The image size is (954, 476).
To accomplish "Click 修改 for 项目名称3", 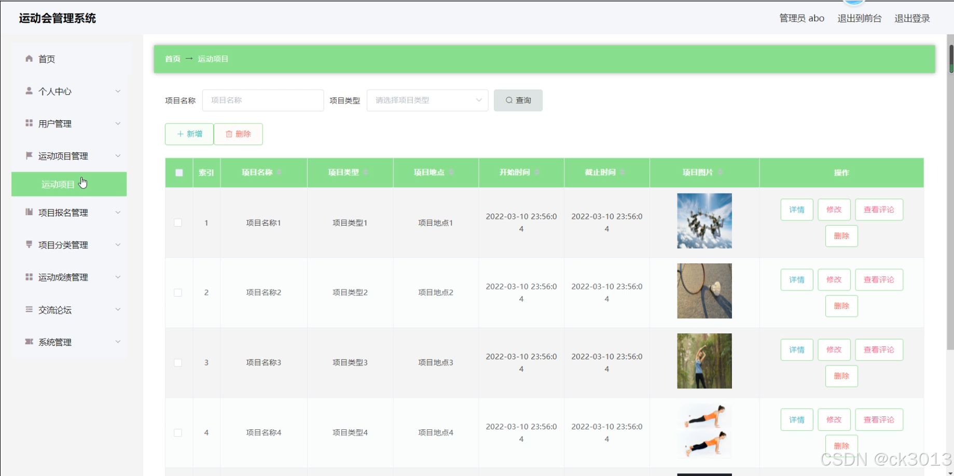I will coord(834,349).
